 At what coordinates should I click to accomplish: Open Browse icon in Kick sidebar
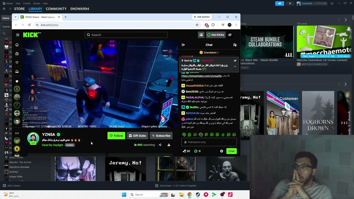coord(17,54)
